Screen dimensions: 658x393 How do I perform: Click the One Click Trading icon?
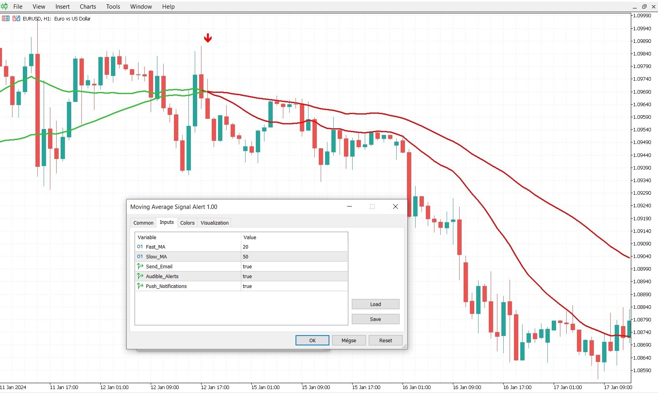(x=16, y=18)
